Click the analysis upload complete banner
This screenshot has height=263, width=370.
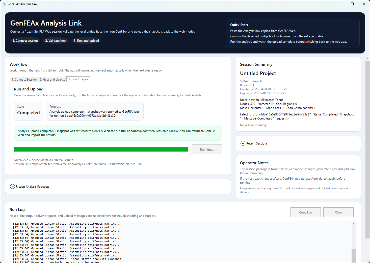click(x=118, y=133)
